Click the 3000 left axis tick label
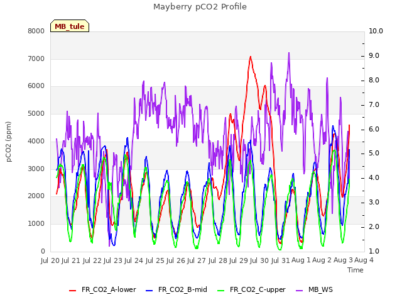 [x=36, y=169]
